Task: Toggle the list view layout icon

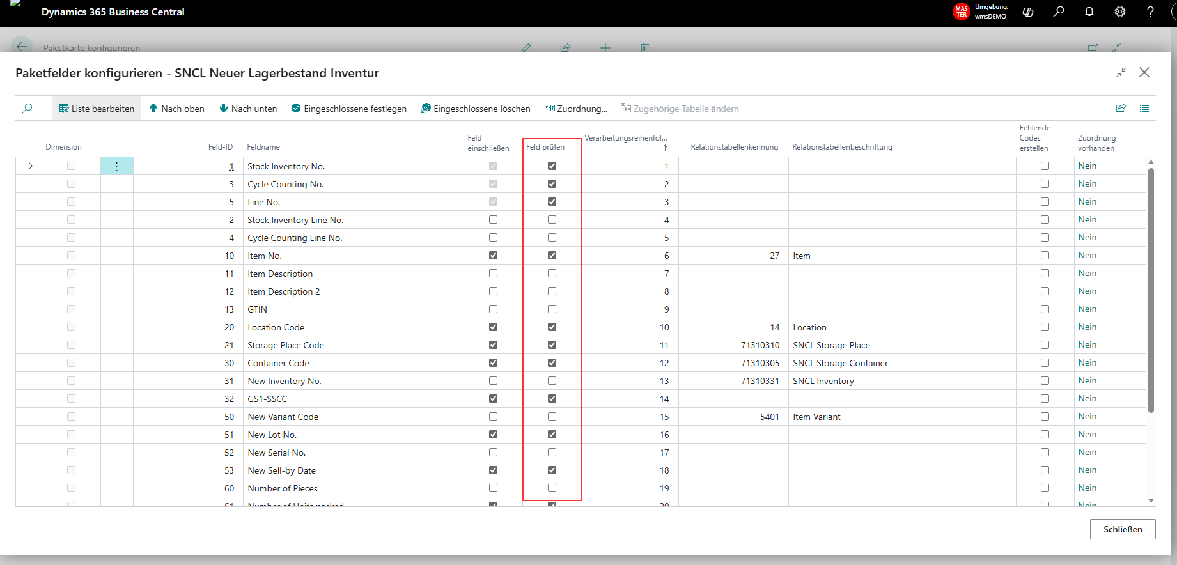Action: coord(1144,109)
